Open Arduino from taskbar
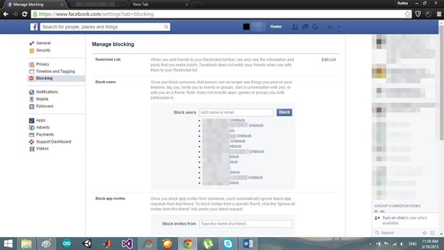 (x=67, y=244)
